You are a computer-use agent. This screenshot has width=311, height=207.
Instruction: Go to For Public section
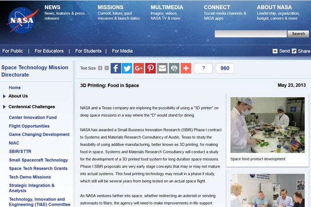click(13, 51)
